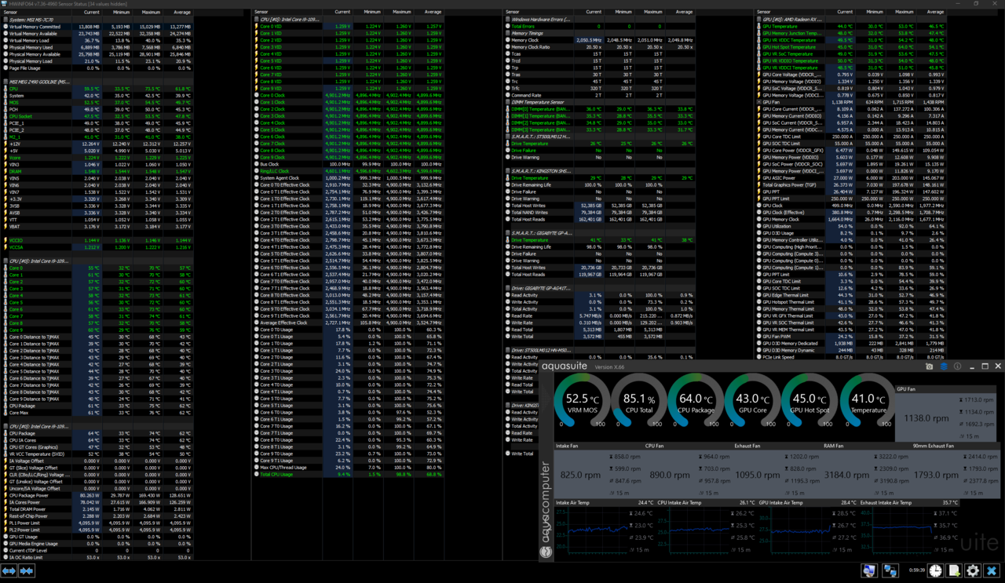The image size is (1005, 583).
Task: Open HWiNFO sensor settings gear
Action: [x=973, y=570]
